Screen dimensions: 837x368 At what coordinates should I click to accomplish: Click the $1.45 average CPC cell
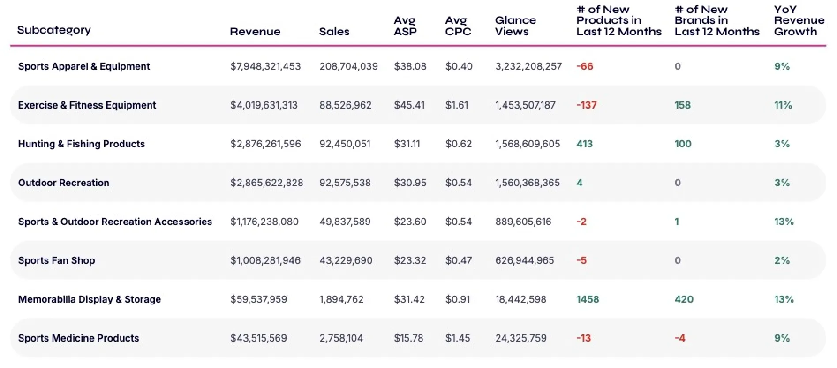pyautogui.click(x=458, y=338)
